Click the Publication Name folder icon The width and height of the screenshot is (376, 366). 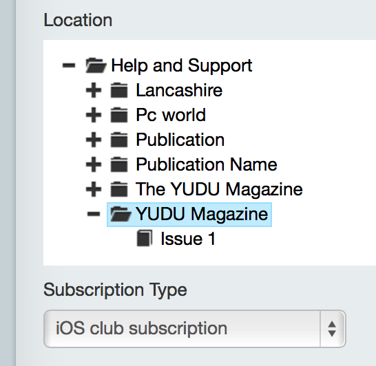pyautogui.click(x=119, y=164)
